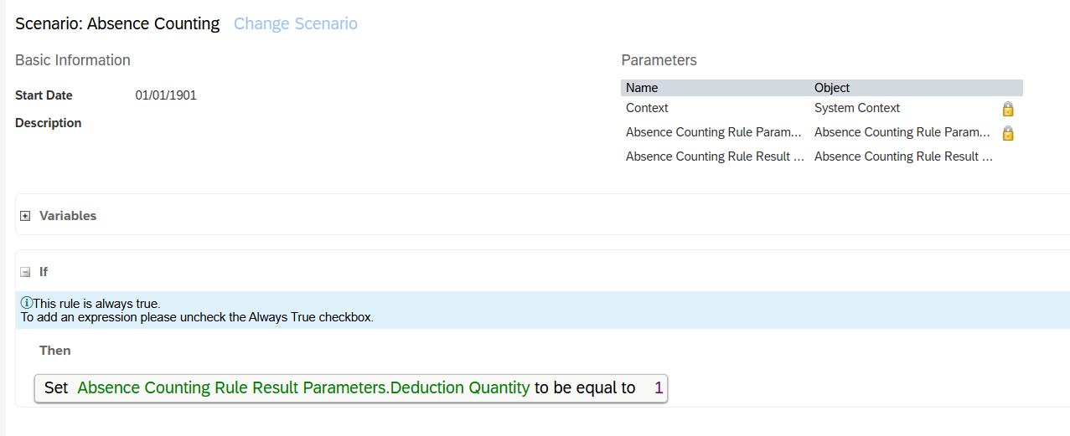Click the Name column header
Viewport: 1070px width, 436px height.
point(643,88)
